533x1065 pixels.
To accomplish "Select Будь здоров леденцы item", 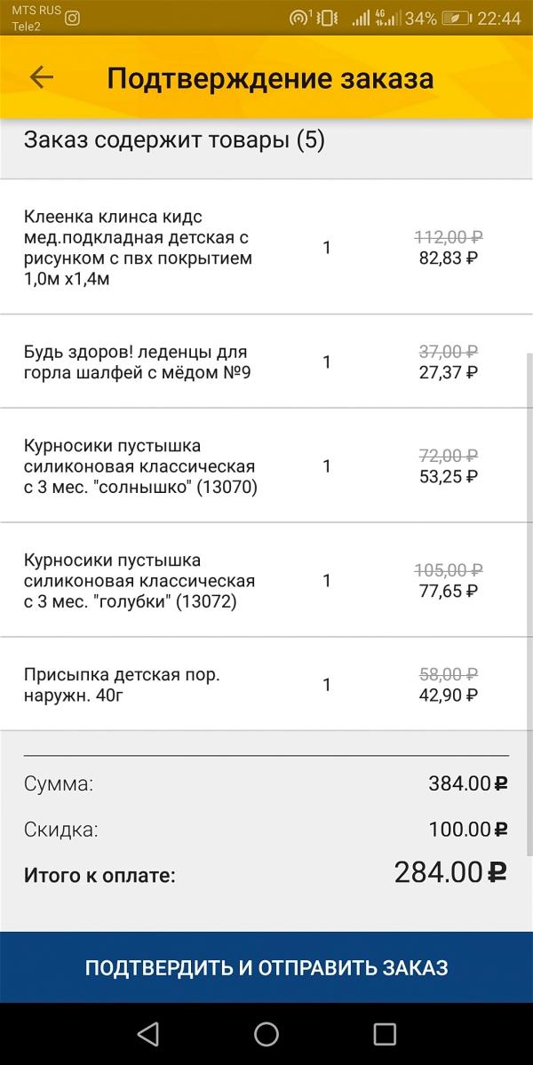I will click(266, 362).
